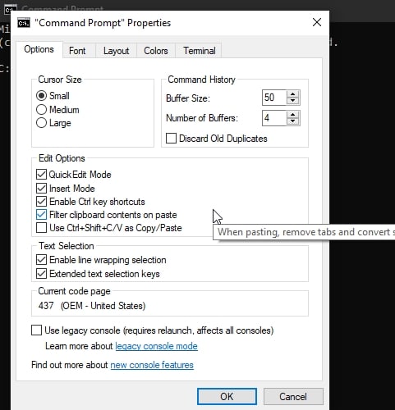Decrease Buffer Size with down arrow
395x410 pixels.
tap(293, 101)
